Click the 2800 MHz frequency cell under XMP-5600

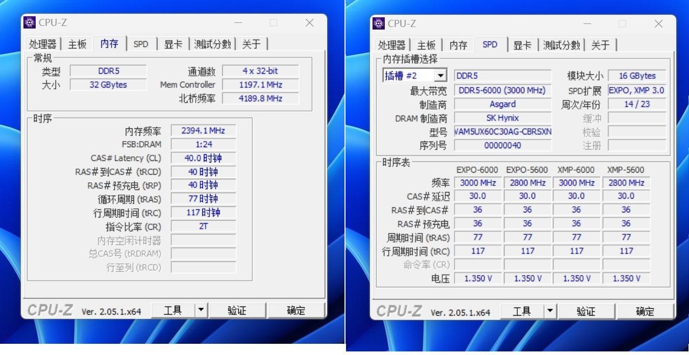pos(626,183)
